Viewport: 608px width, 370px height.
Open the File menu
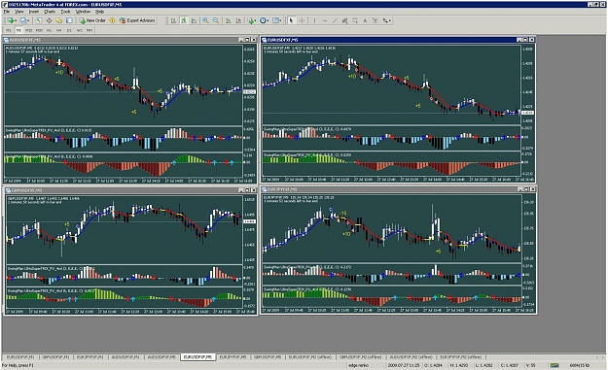click(x=7, y=12)
